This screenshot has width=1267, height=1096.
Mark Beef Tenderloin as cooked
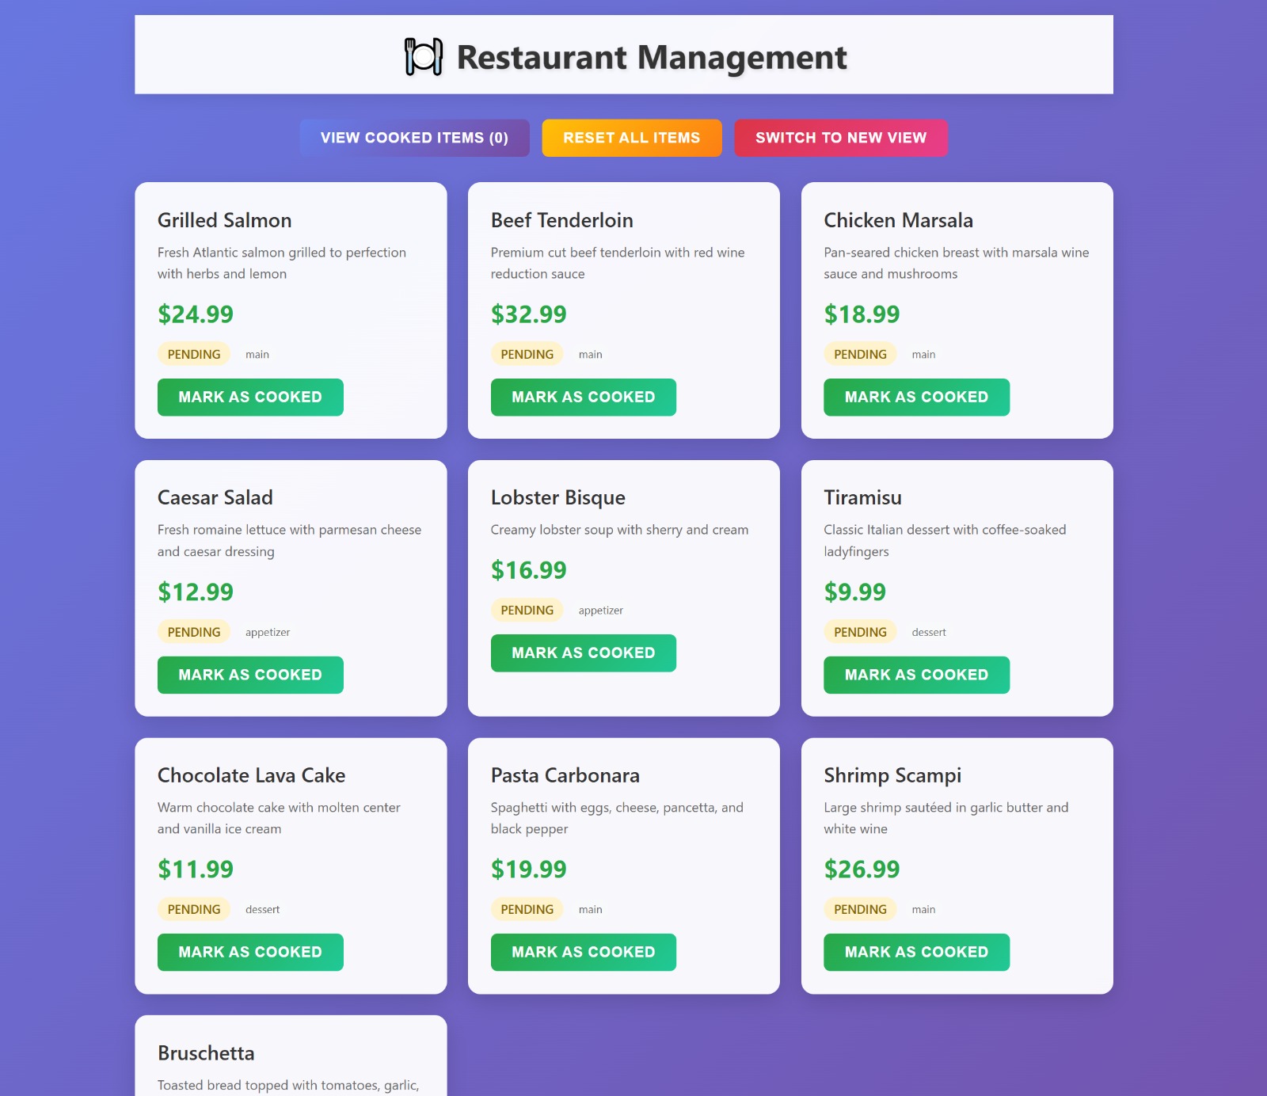pyautogui.click(x=584, y=397)
